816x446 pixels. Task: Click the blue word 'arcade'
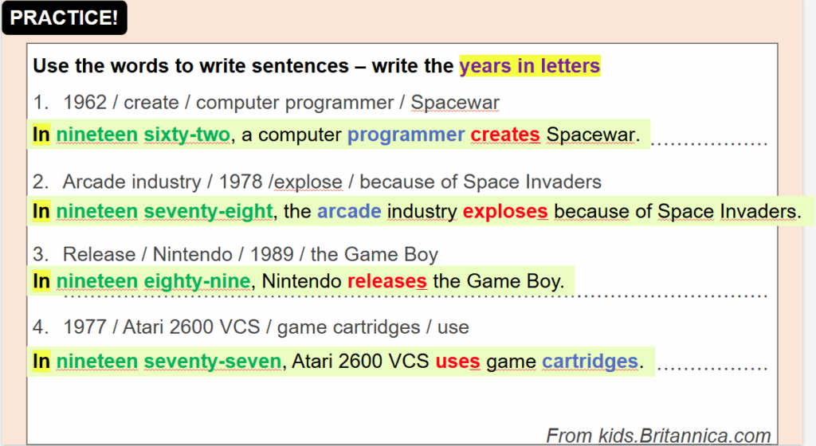[x=349, y=212]
